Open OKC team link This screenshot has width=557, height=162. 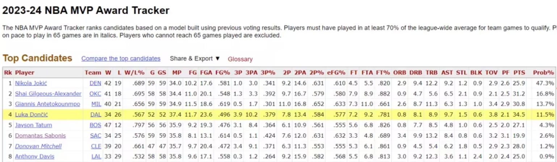[x=95, y=94]
